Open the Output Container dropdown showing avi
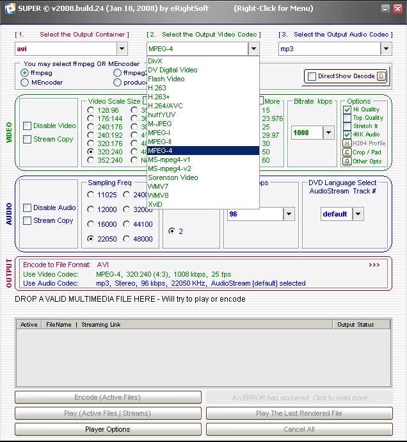Image resolution: width=407 pixels, height=442 pixels. point(122,49)
